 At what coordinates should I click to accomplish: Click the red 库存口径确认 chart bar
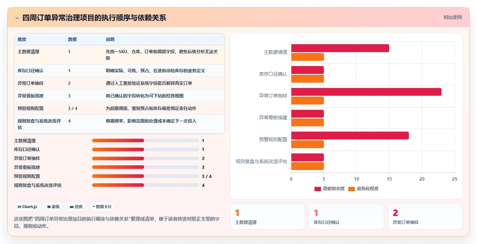(307, 70)
